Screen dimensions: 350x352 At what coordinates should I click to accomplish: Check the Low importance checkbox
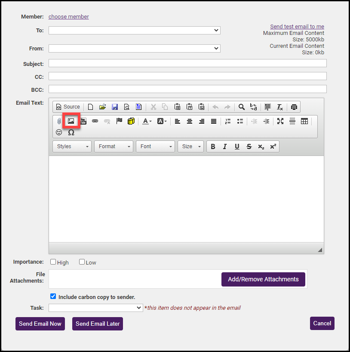pos(82,262)
